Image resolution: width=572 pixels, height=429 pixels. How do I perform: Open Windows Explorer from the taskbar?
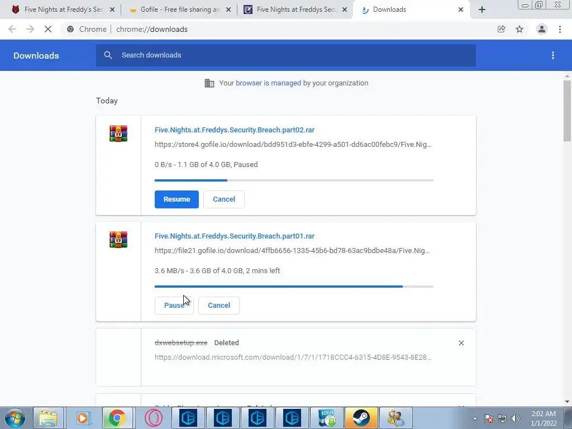pos(48,418)
